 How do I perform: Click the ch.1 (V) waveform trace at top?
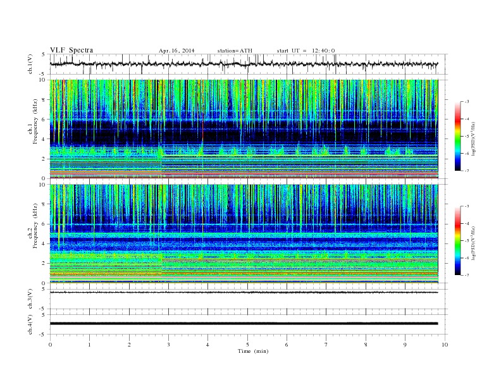click(x=244, y=64)
